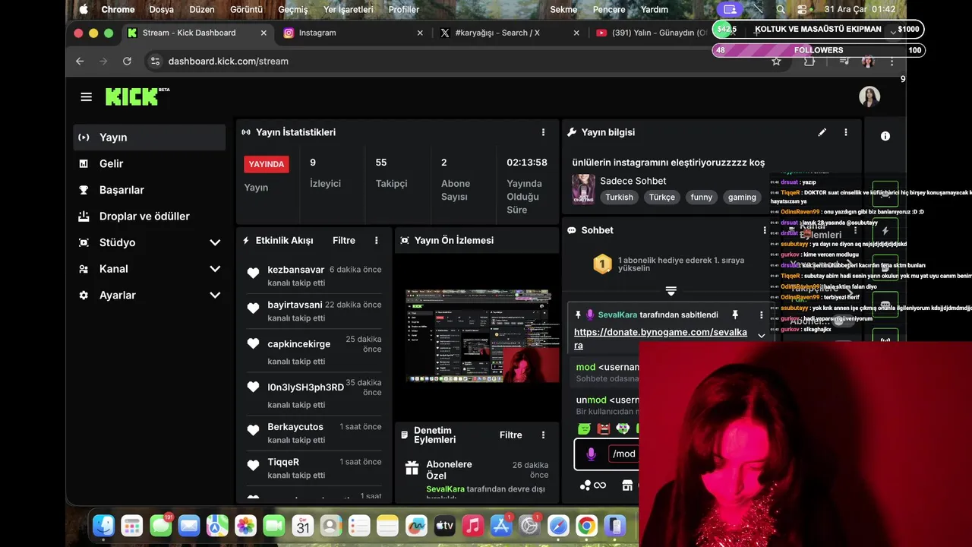The width and height of the screenshot is (972, 547).
Task: Open System Settings from the dock
Action: tap(529, 525)
